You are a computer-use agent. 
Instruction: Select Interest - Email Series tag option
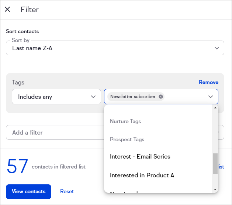click(140, 157)
